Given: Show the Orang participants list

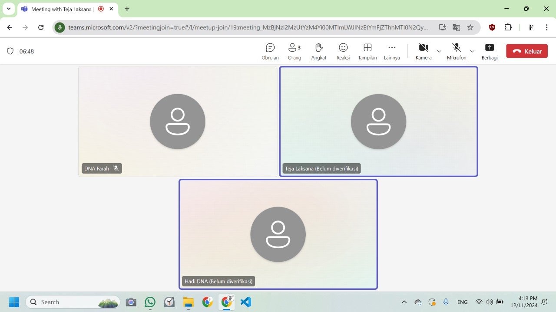Looking at the screenshot, I should click(x=294, y=51).
